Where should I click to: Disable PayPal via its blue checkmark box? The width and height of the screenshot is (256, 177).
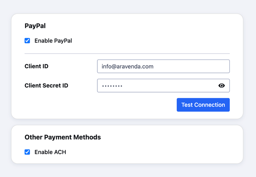tap(27, 41)
